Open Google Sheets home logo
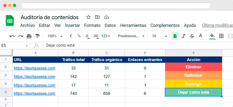The height and width of the screenshot is (107, 233). click(x=10, y=21)
